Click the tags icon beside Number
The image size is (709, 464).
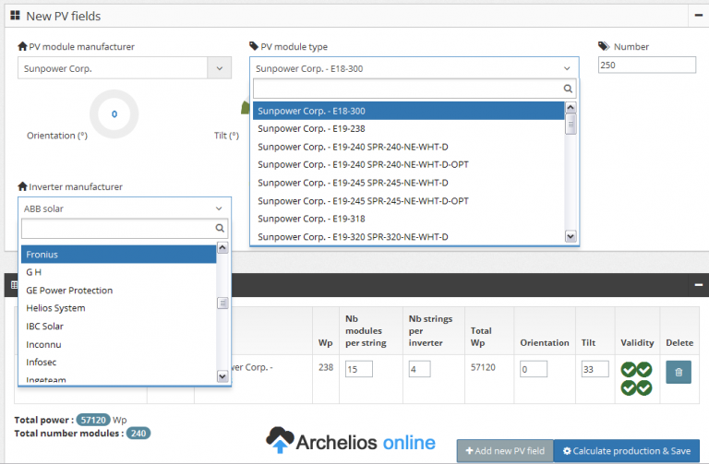pos(604,46)
